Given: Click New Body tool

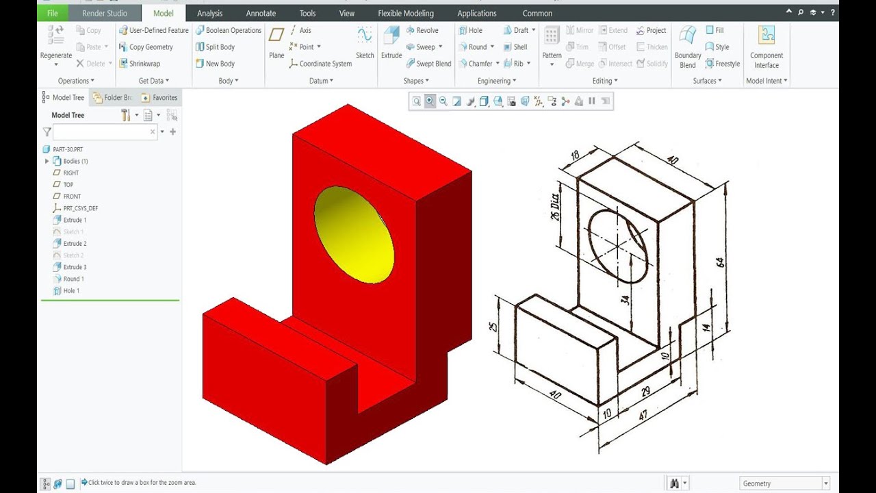Looking at the screenshot, I should pos(215,64).
